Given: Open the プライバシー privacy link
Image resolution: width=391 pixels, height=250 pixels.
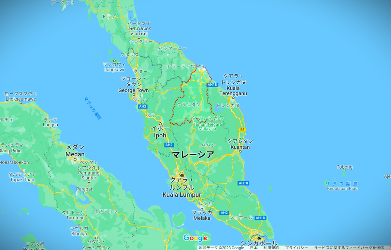Looking at the screenshot, I should click(x=296, y=248).
